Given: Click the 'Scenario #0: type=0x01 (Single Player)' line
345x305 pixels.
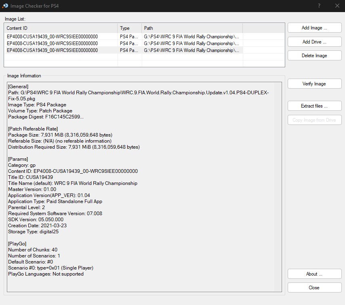Looking at the screenshot, I should click(51, 268).
